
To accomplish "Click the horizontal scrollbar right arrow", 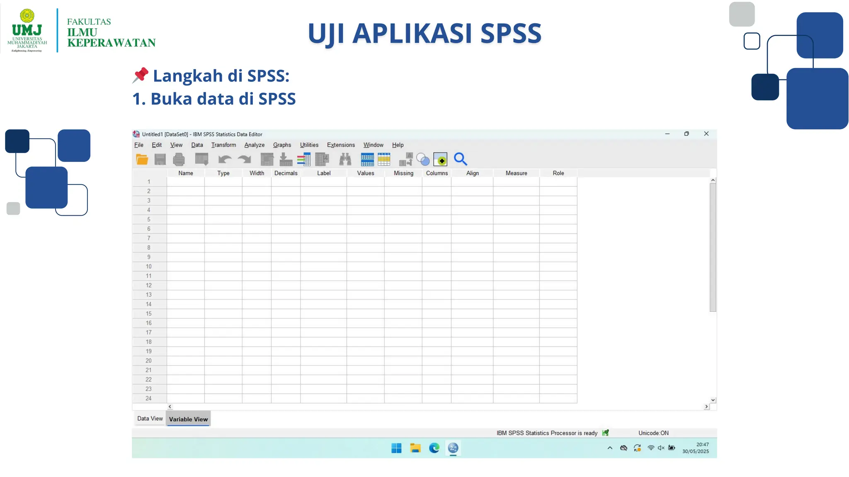I will (x=706, y=407).
